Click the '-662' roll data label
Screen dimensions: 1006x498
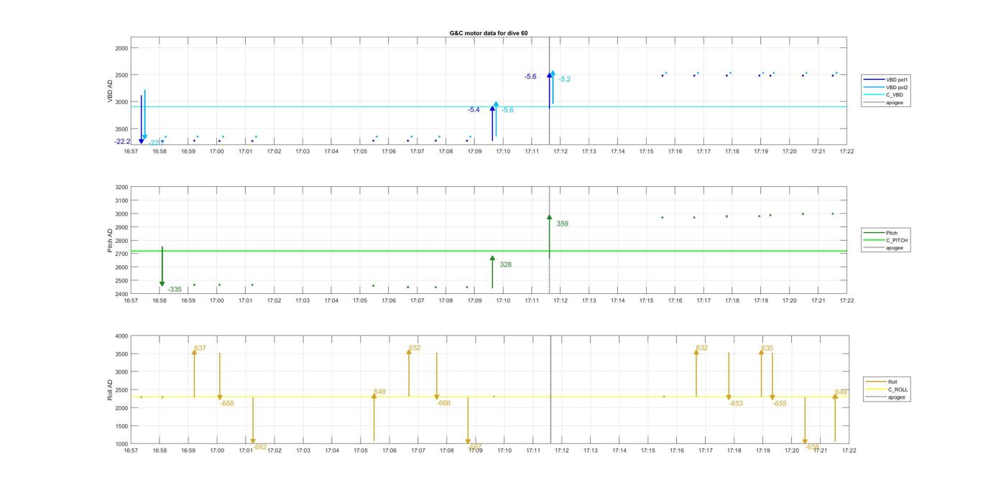click(259, 447)
